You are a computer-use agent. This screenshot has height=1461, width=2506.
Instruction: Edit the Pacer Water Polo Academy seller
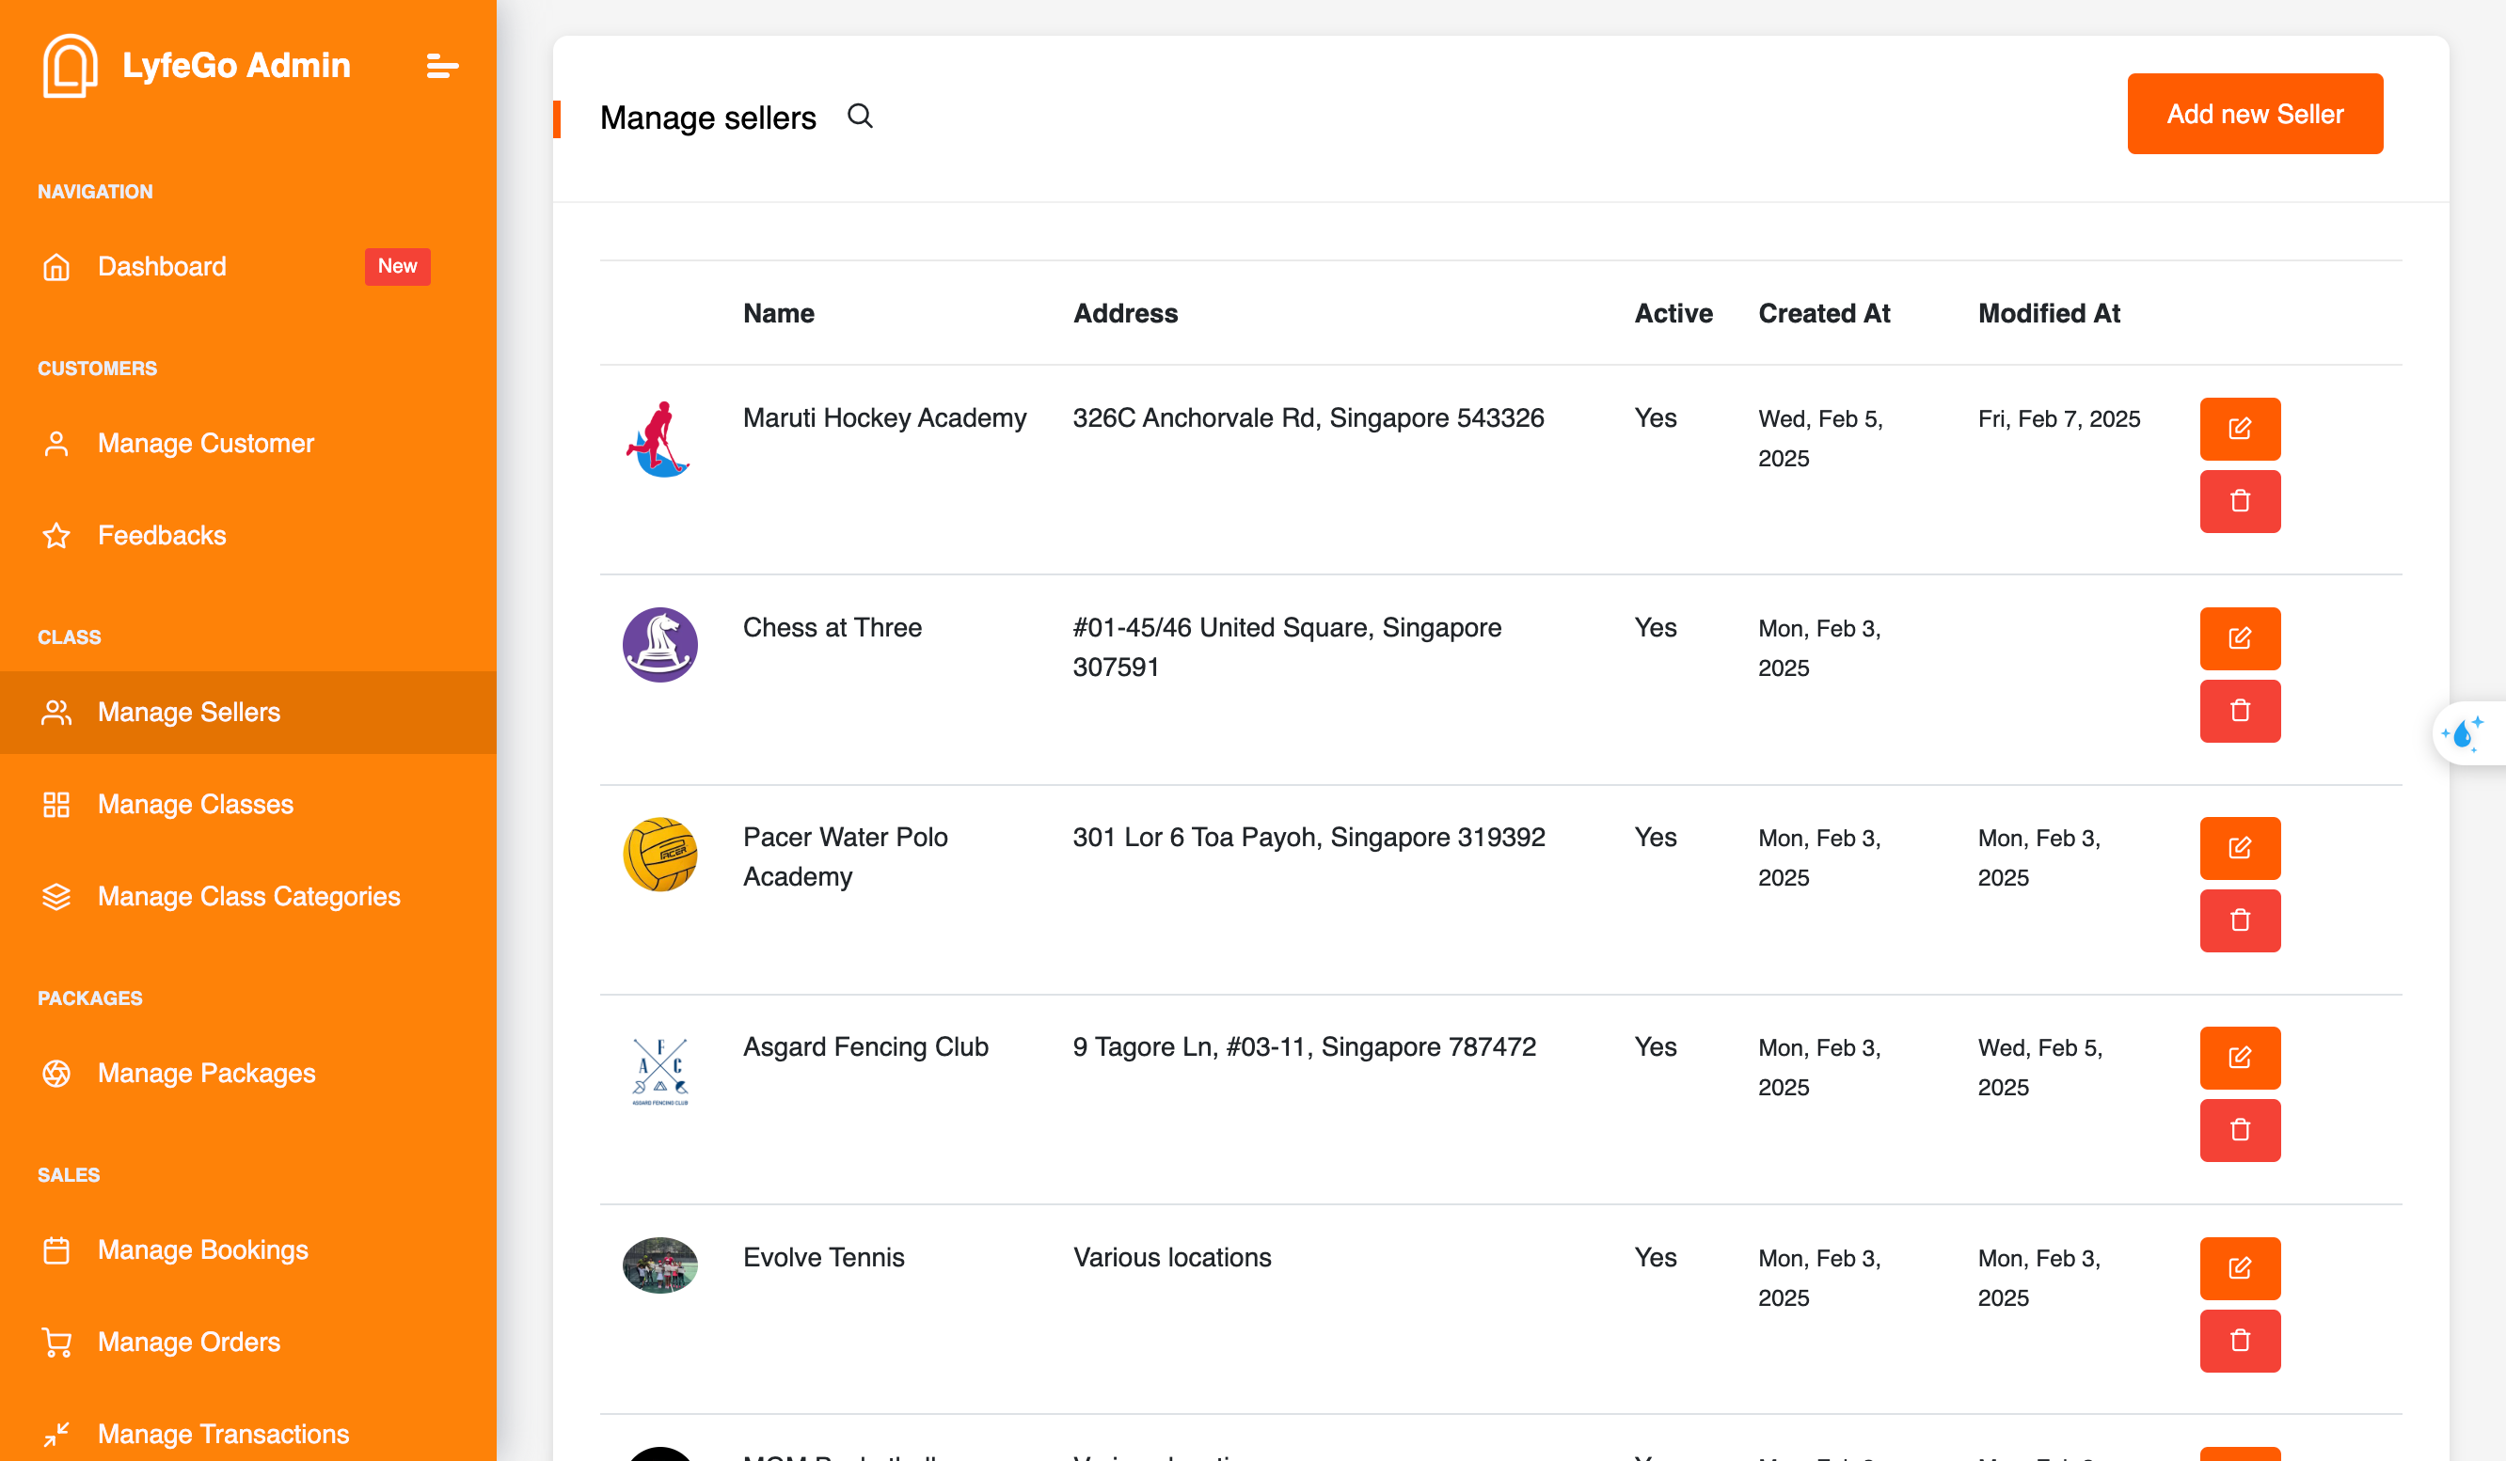2239,848
